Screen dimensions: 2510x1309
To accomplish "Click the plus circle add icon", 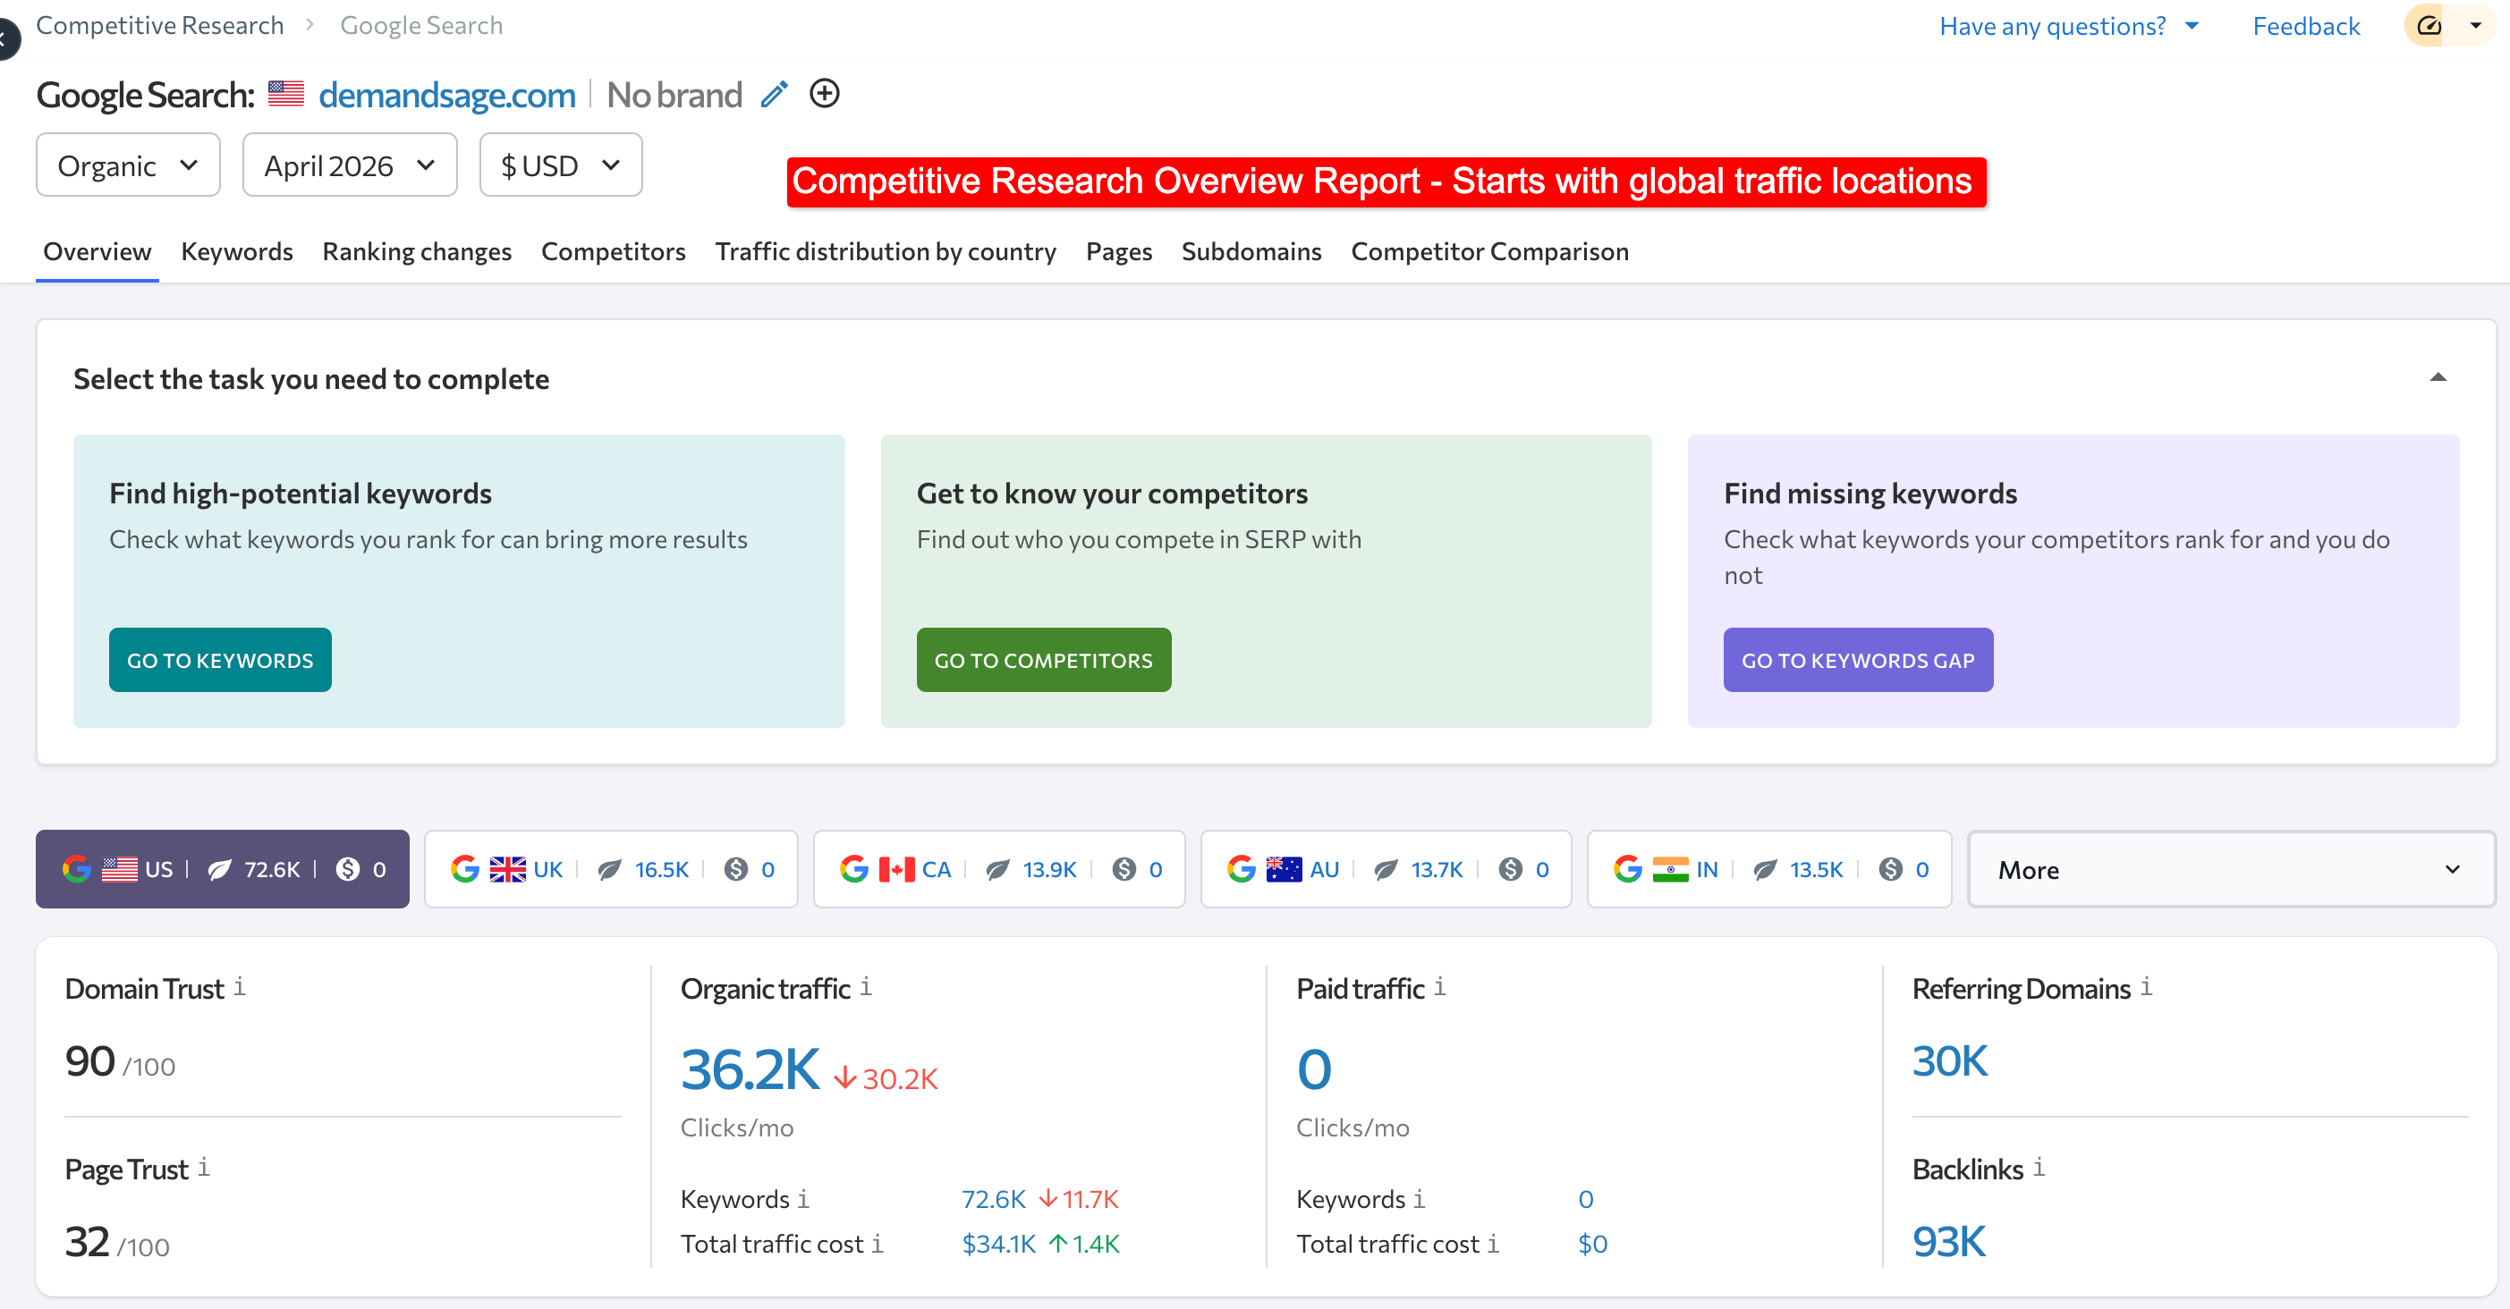I will (x=825, y=94).
